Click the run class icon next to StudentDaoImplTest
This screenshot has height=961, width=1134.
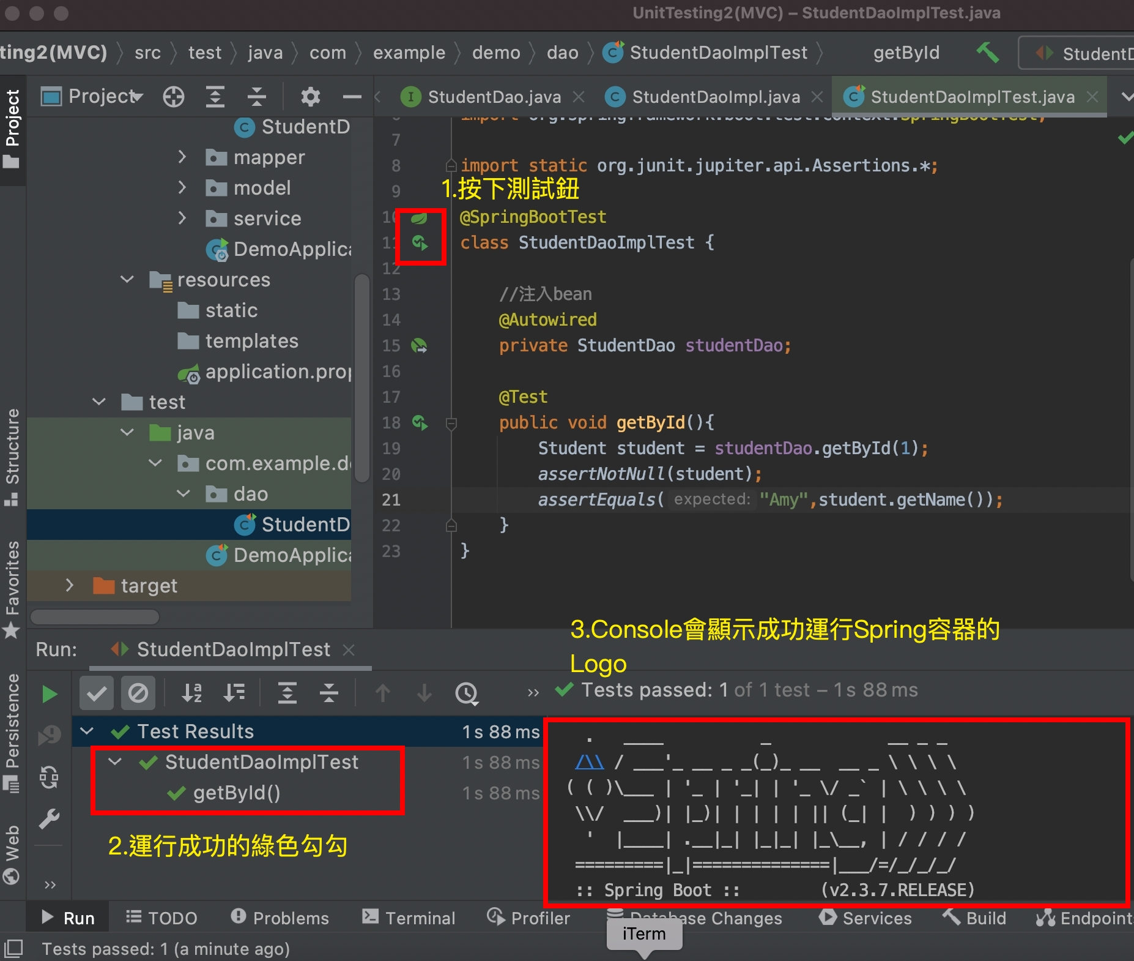(420, 242)
